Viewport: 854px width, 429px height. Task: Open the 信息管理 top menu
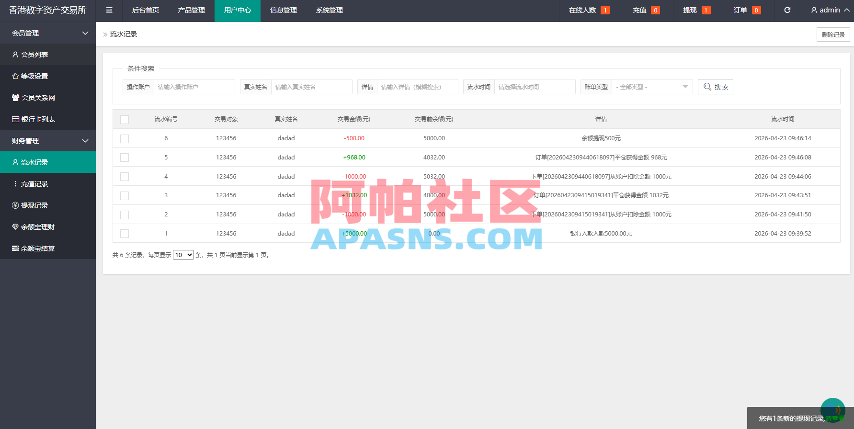[x=284, y=10]
